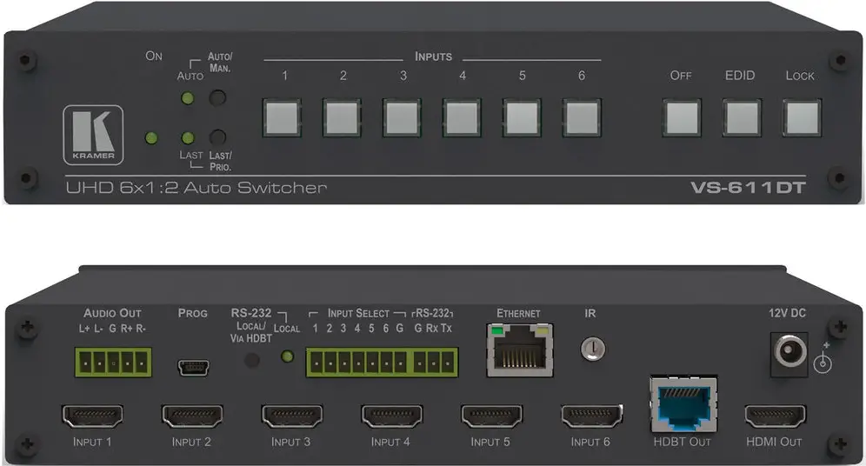The image size is (866, 466).
Task: Click the HDMI Input 1 port
Action: pos(92,416)
